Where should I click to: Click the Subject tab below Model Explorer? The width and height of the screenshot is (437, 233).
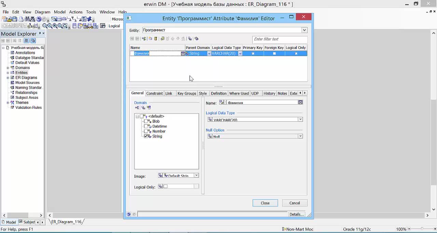tap(27, 222)
